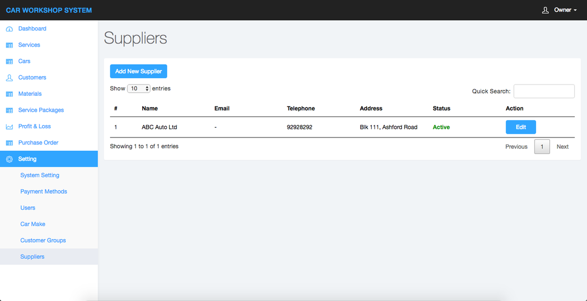The image size is (587, 301).
Task: Open Customer Groups submenu item
Action: coord(43,241)
